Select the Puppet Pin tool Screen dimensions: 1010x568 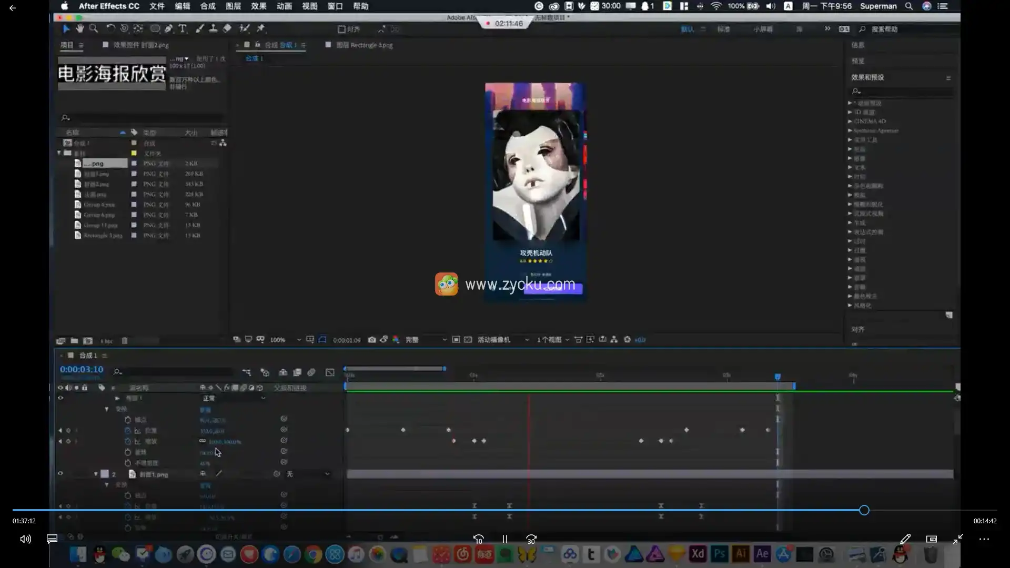click(x=261, y=28)
